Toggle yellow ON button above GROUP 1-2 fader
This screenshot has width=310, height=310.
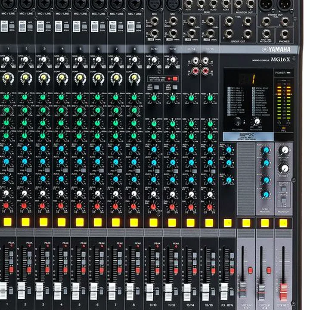tap(246, 223)
